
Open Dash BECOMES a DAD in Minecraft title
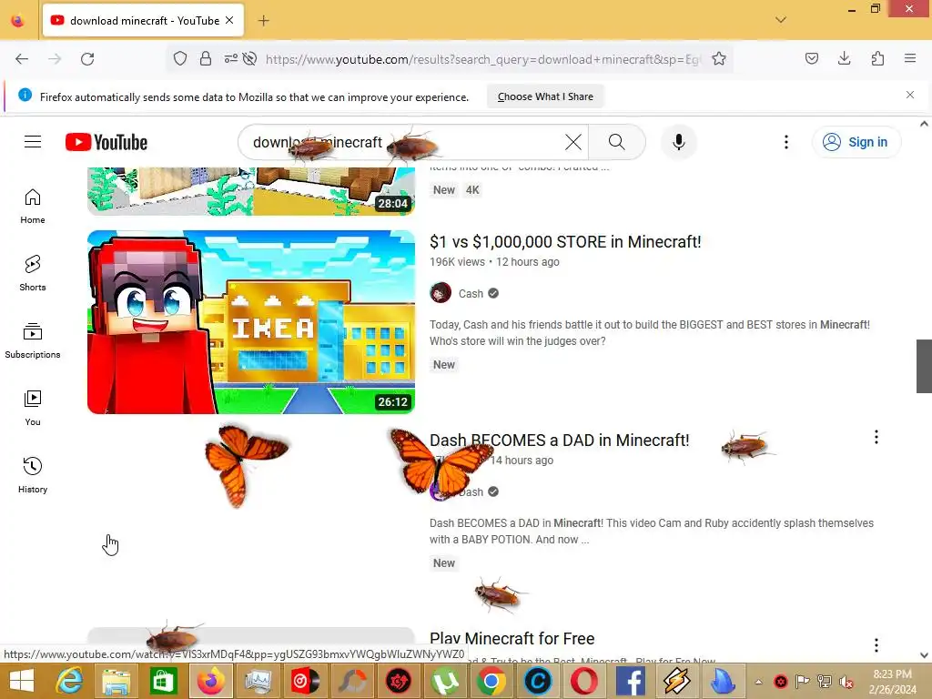click(560, 441)
